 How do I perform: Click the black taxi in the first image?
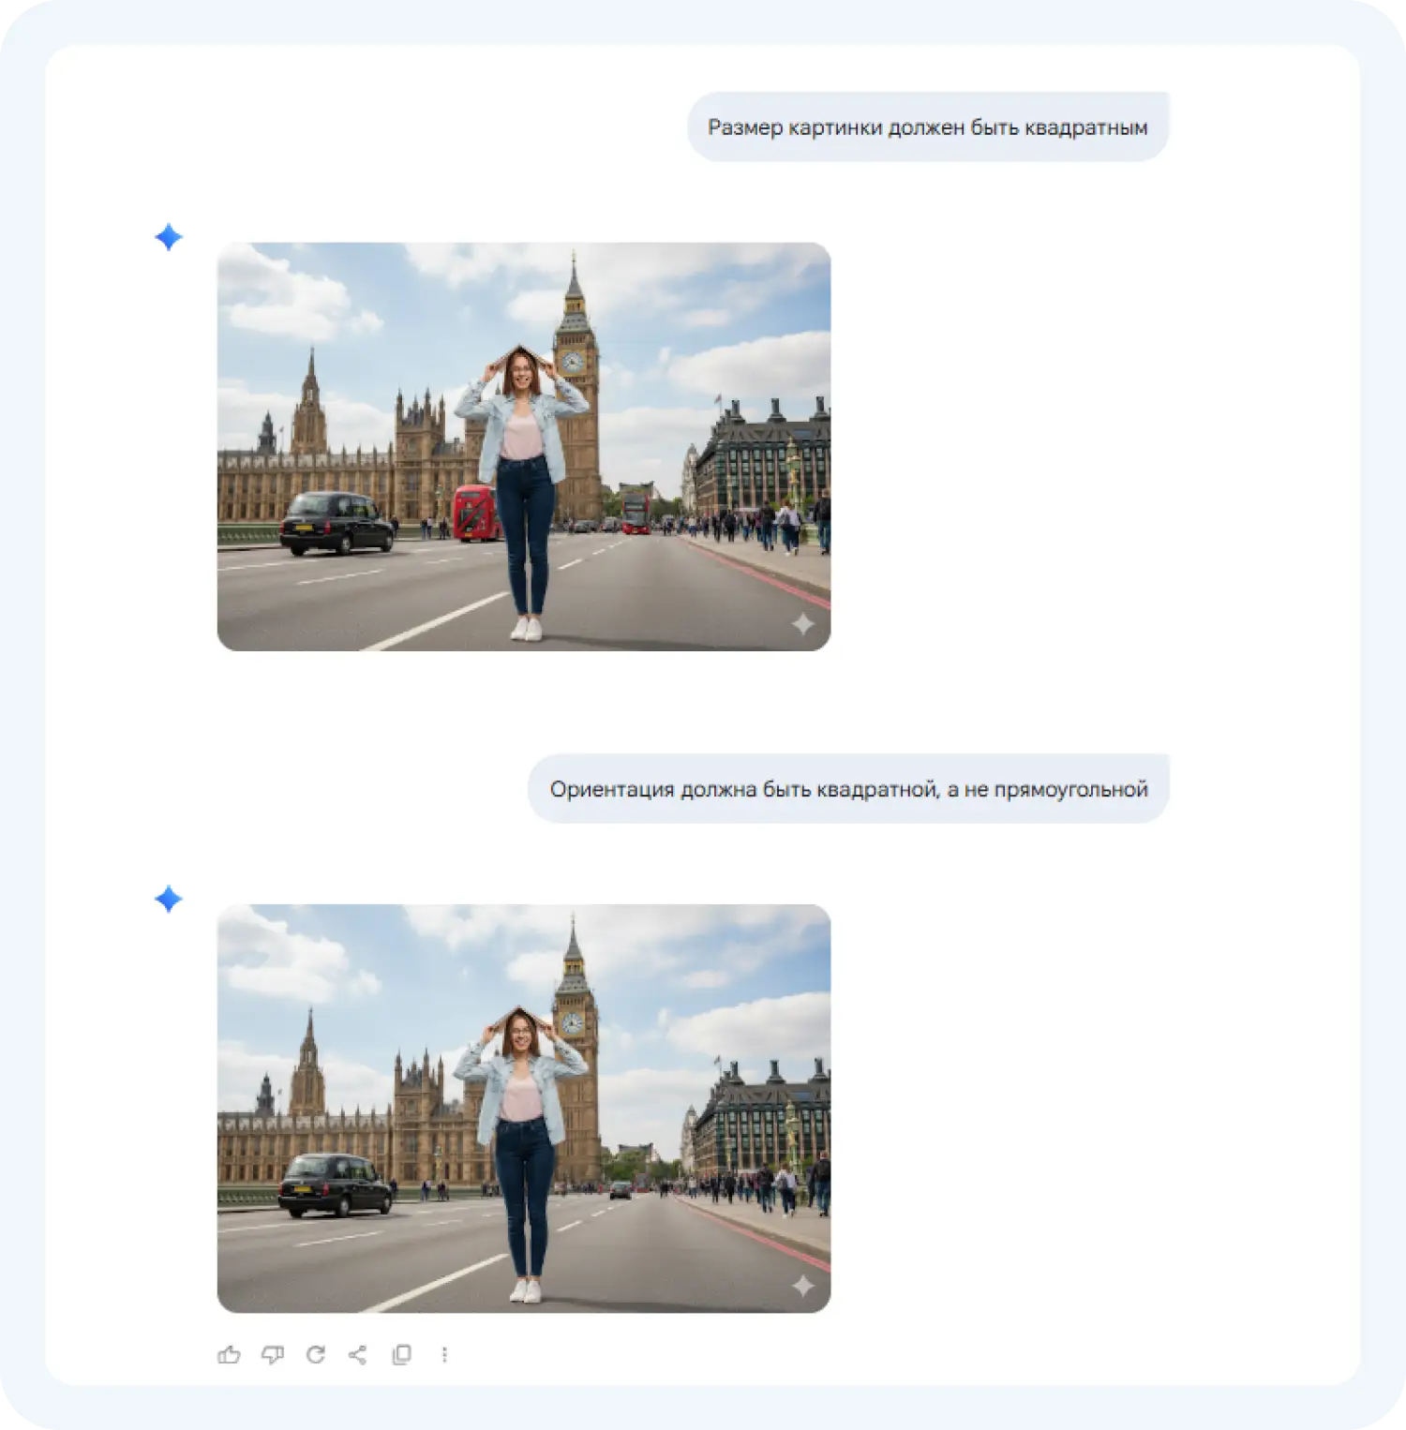tap(336, 523)
